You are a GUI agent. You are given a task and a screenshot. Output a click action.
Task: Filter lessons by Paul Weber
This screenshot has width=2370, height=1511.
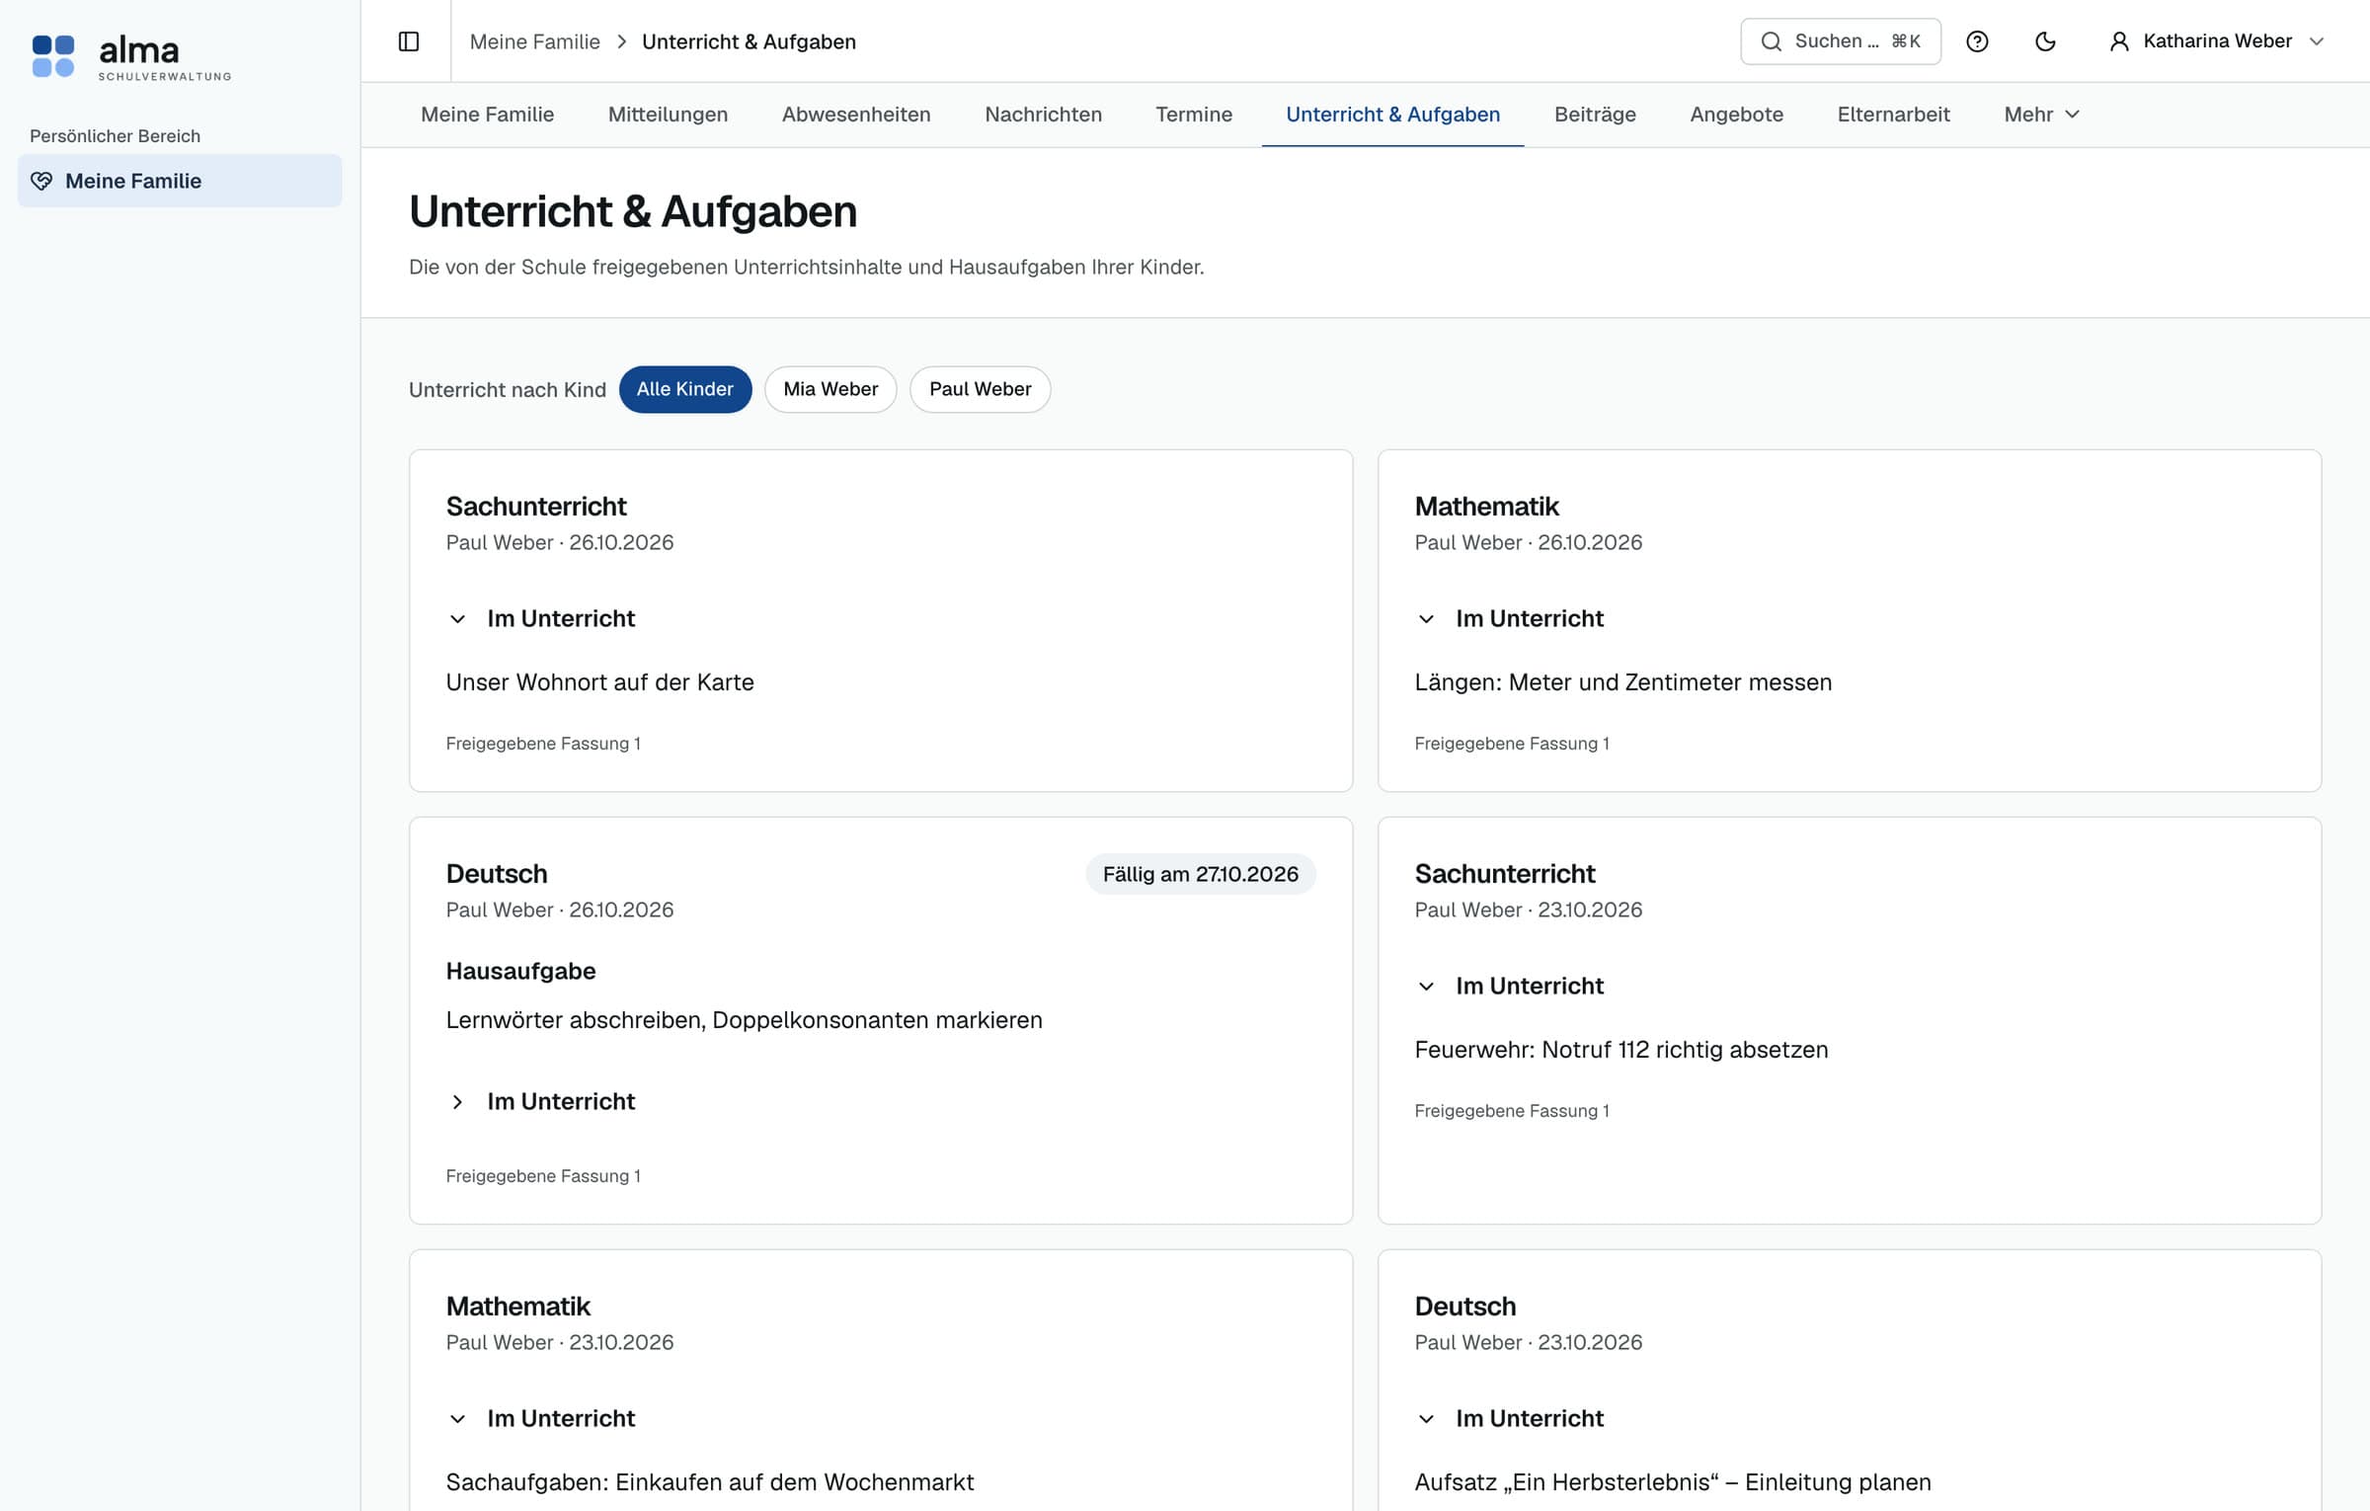coord(980,389)
